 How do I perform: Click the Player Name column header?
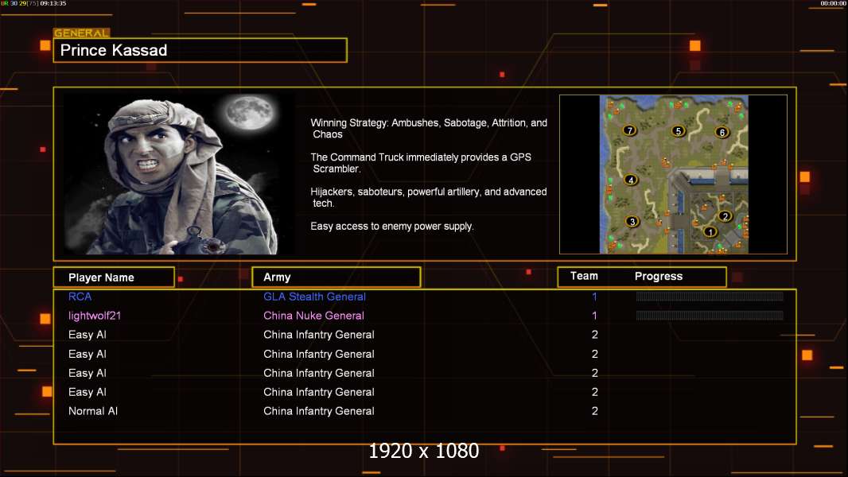click(114, 277)
